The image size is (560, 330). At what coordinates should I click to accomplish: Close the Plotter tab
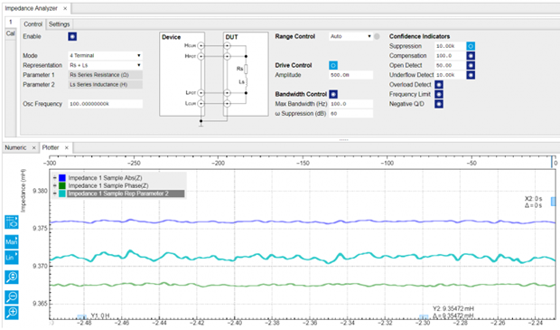coord(67,147)
